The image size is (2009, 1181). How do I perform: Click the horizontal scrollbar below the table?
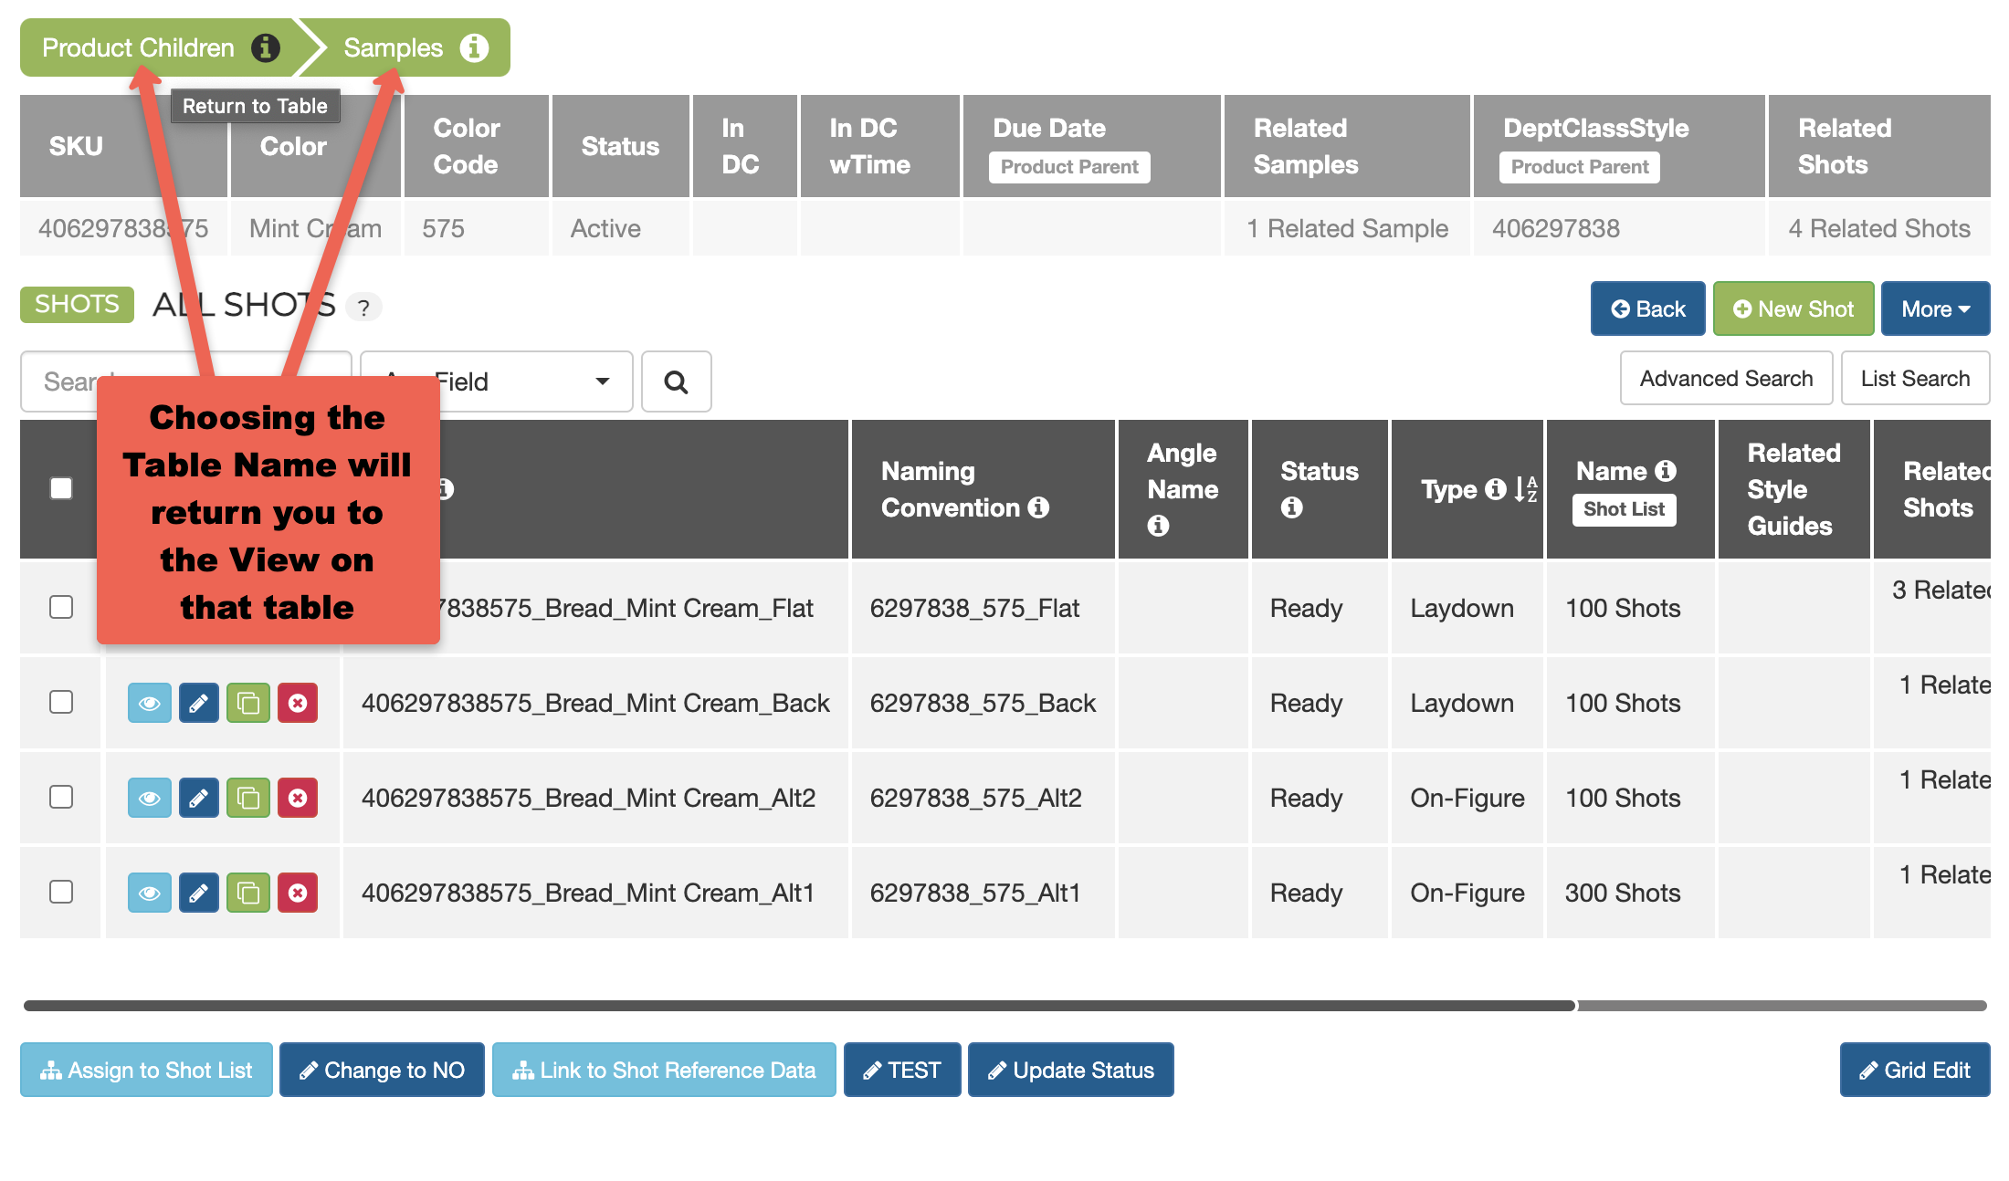pyautogui.click(x=799, y=1006)
